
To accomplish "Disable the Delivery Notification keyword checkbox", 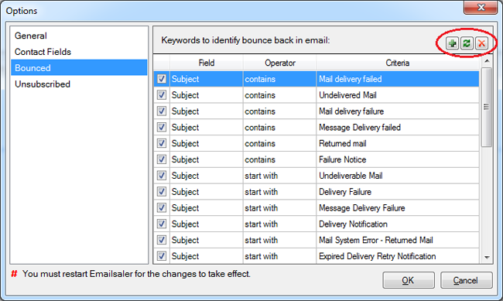I will (162, 224).
